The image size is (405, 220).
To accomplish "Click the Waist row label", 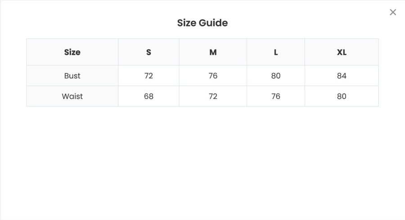I will pos(72,96).
